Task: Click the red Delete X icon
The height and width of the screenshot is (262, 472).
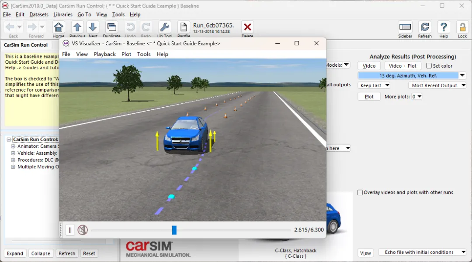Action: [x=247, y=27]
